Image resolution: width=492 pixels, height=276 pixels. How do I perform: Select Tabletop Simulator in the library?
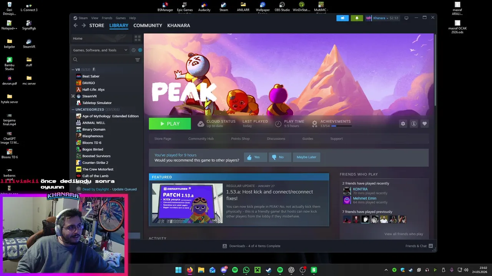click(x=97, y=103)
